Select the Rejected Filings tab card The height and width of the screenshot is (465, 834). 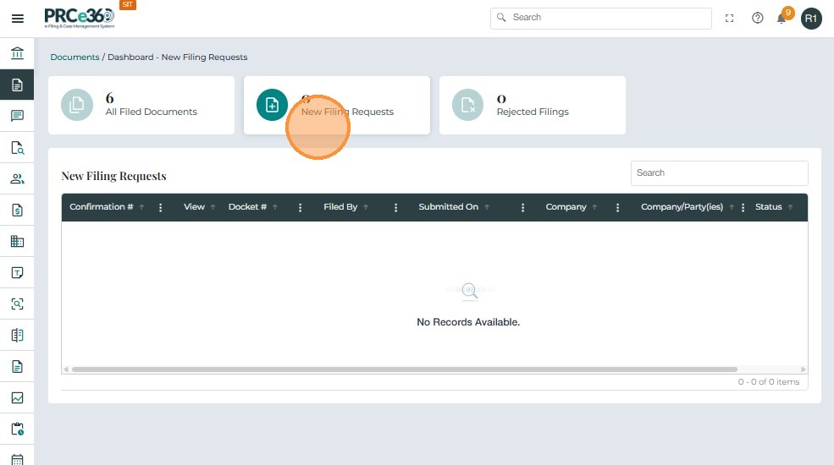coord(533,105)
